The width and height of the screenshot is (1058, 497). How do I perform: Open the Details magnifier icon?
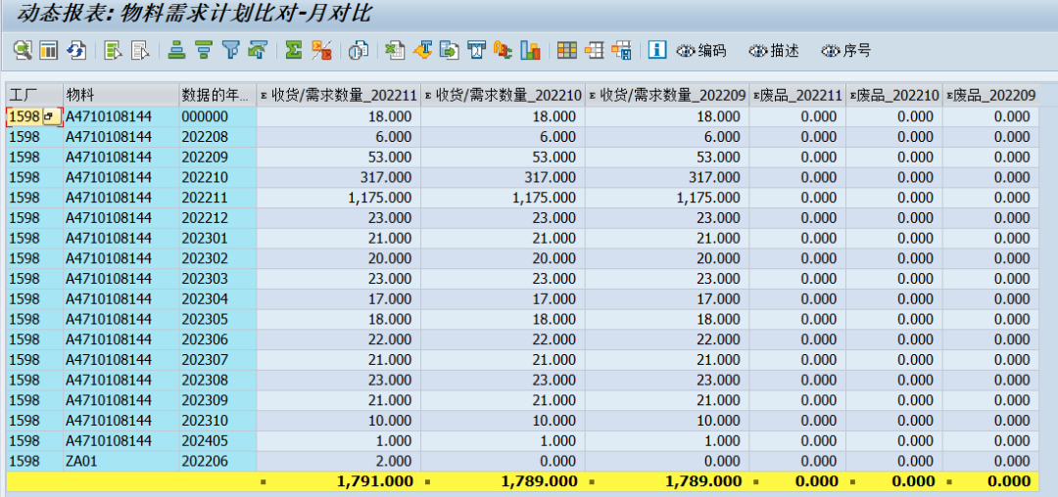(23, 50)
